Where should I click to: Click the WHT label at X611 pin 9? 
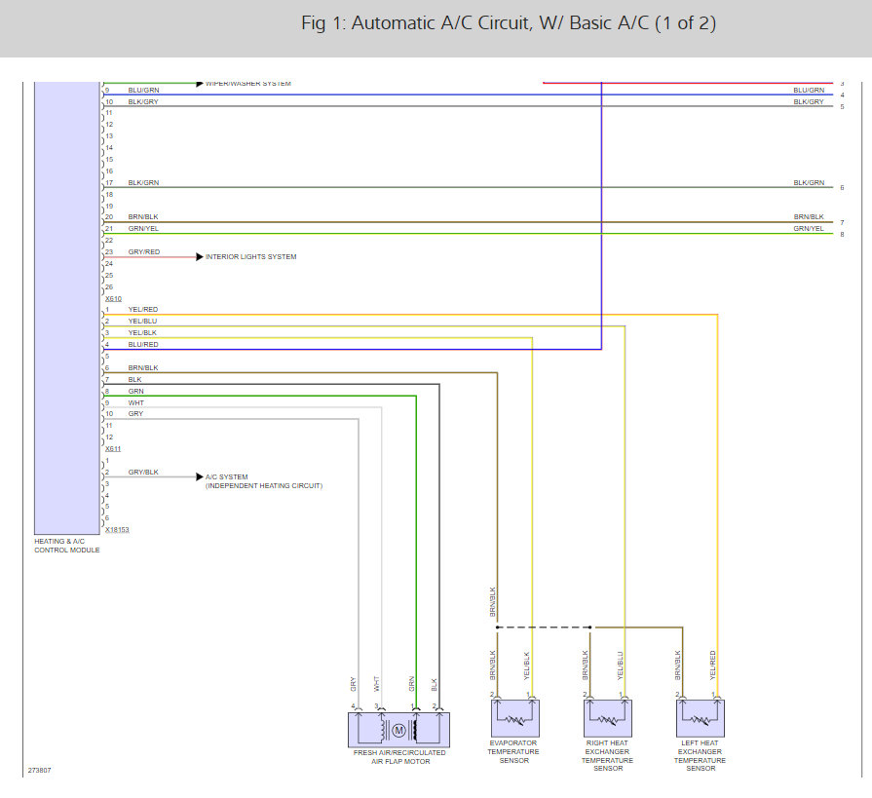tap(135, 402)
